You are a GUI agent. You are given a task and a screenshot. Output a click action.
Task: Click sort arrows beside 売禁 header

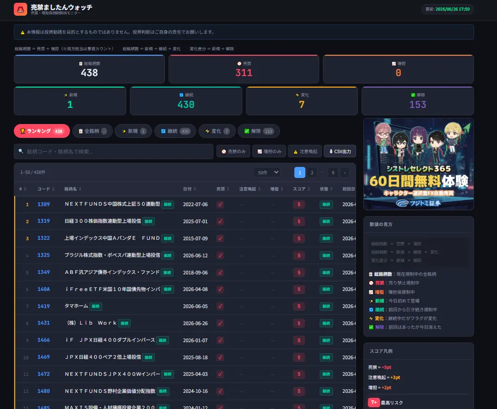coord(228,189)
